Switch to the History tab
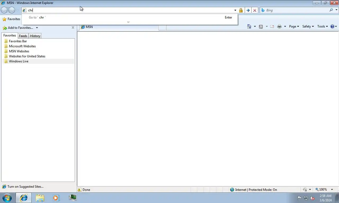 pyautogui.click(x=35, y=36)
